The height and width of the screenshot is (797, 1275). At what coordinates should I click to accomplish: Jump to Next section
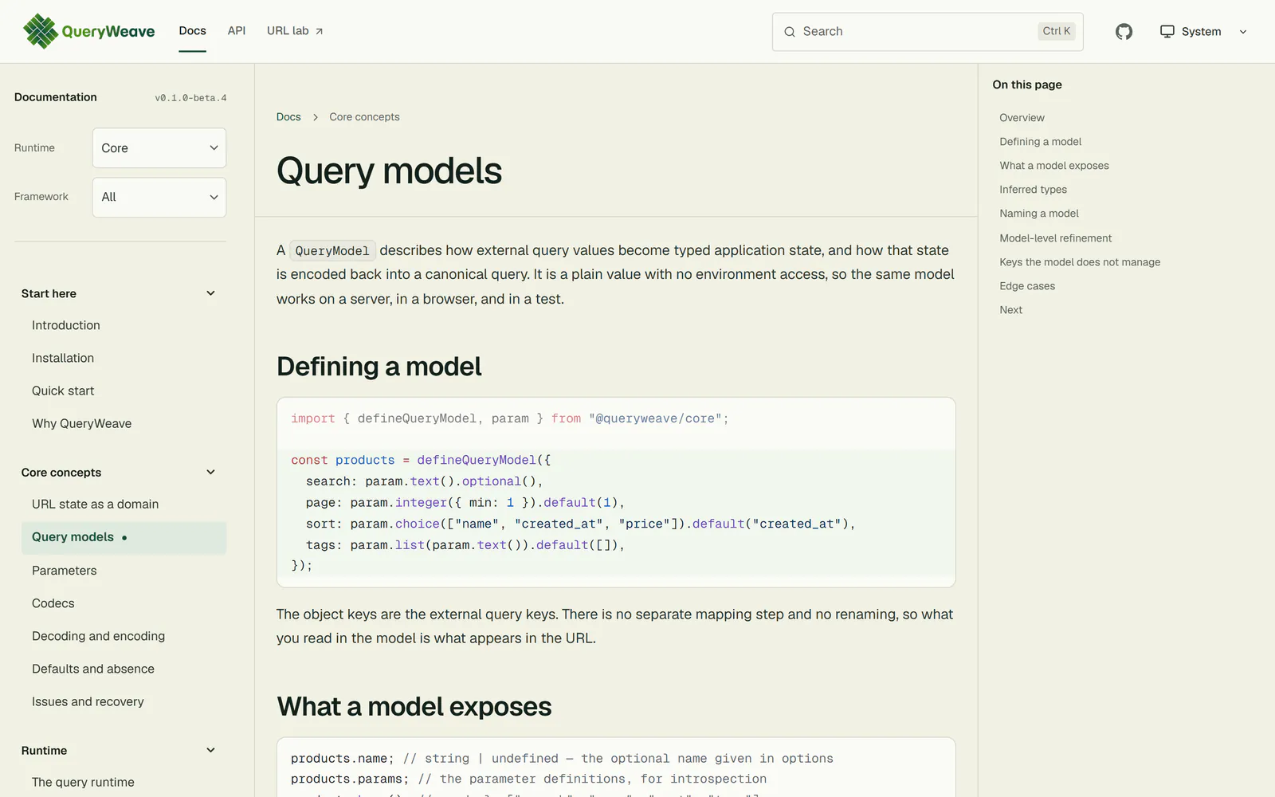[x=1011, y=309]
